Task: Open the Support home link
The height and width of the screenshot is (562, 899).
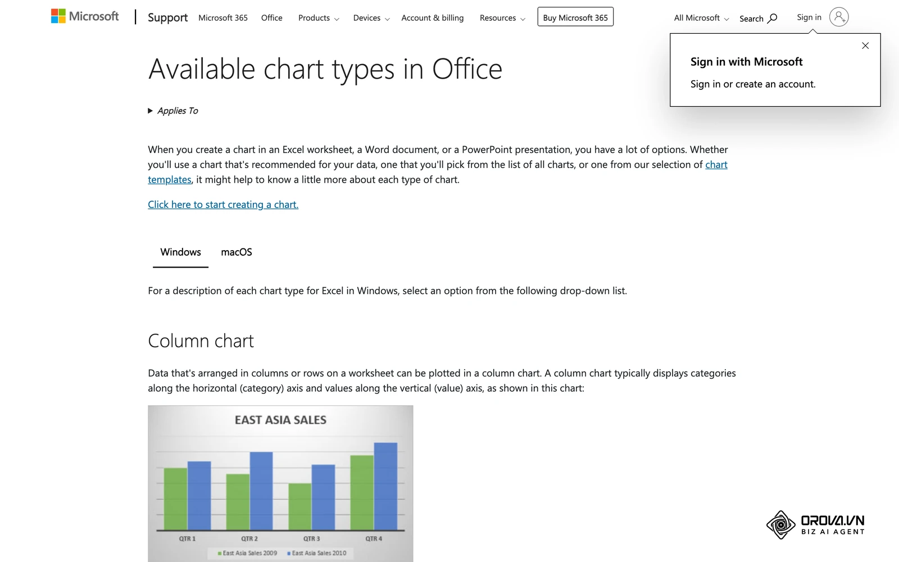Action: [x=167, y=17]
